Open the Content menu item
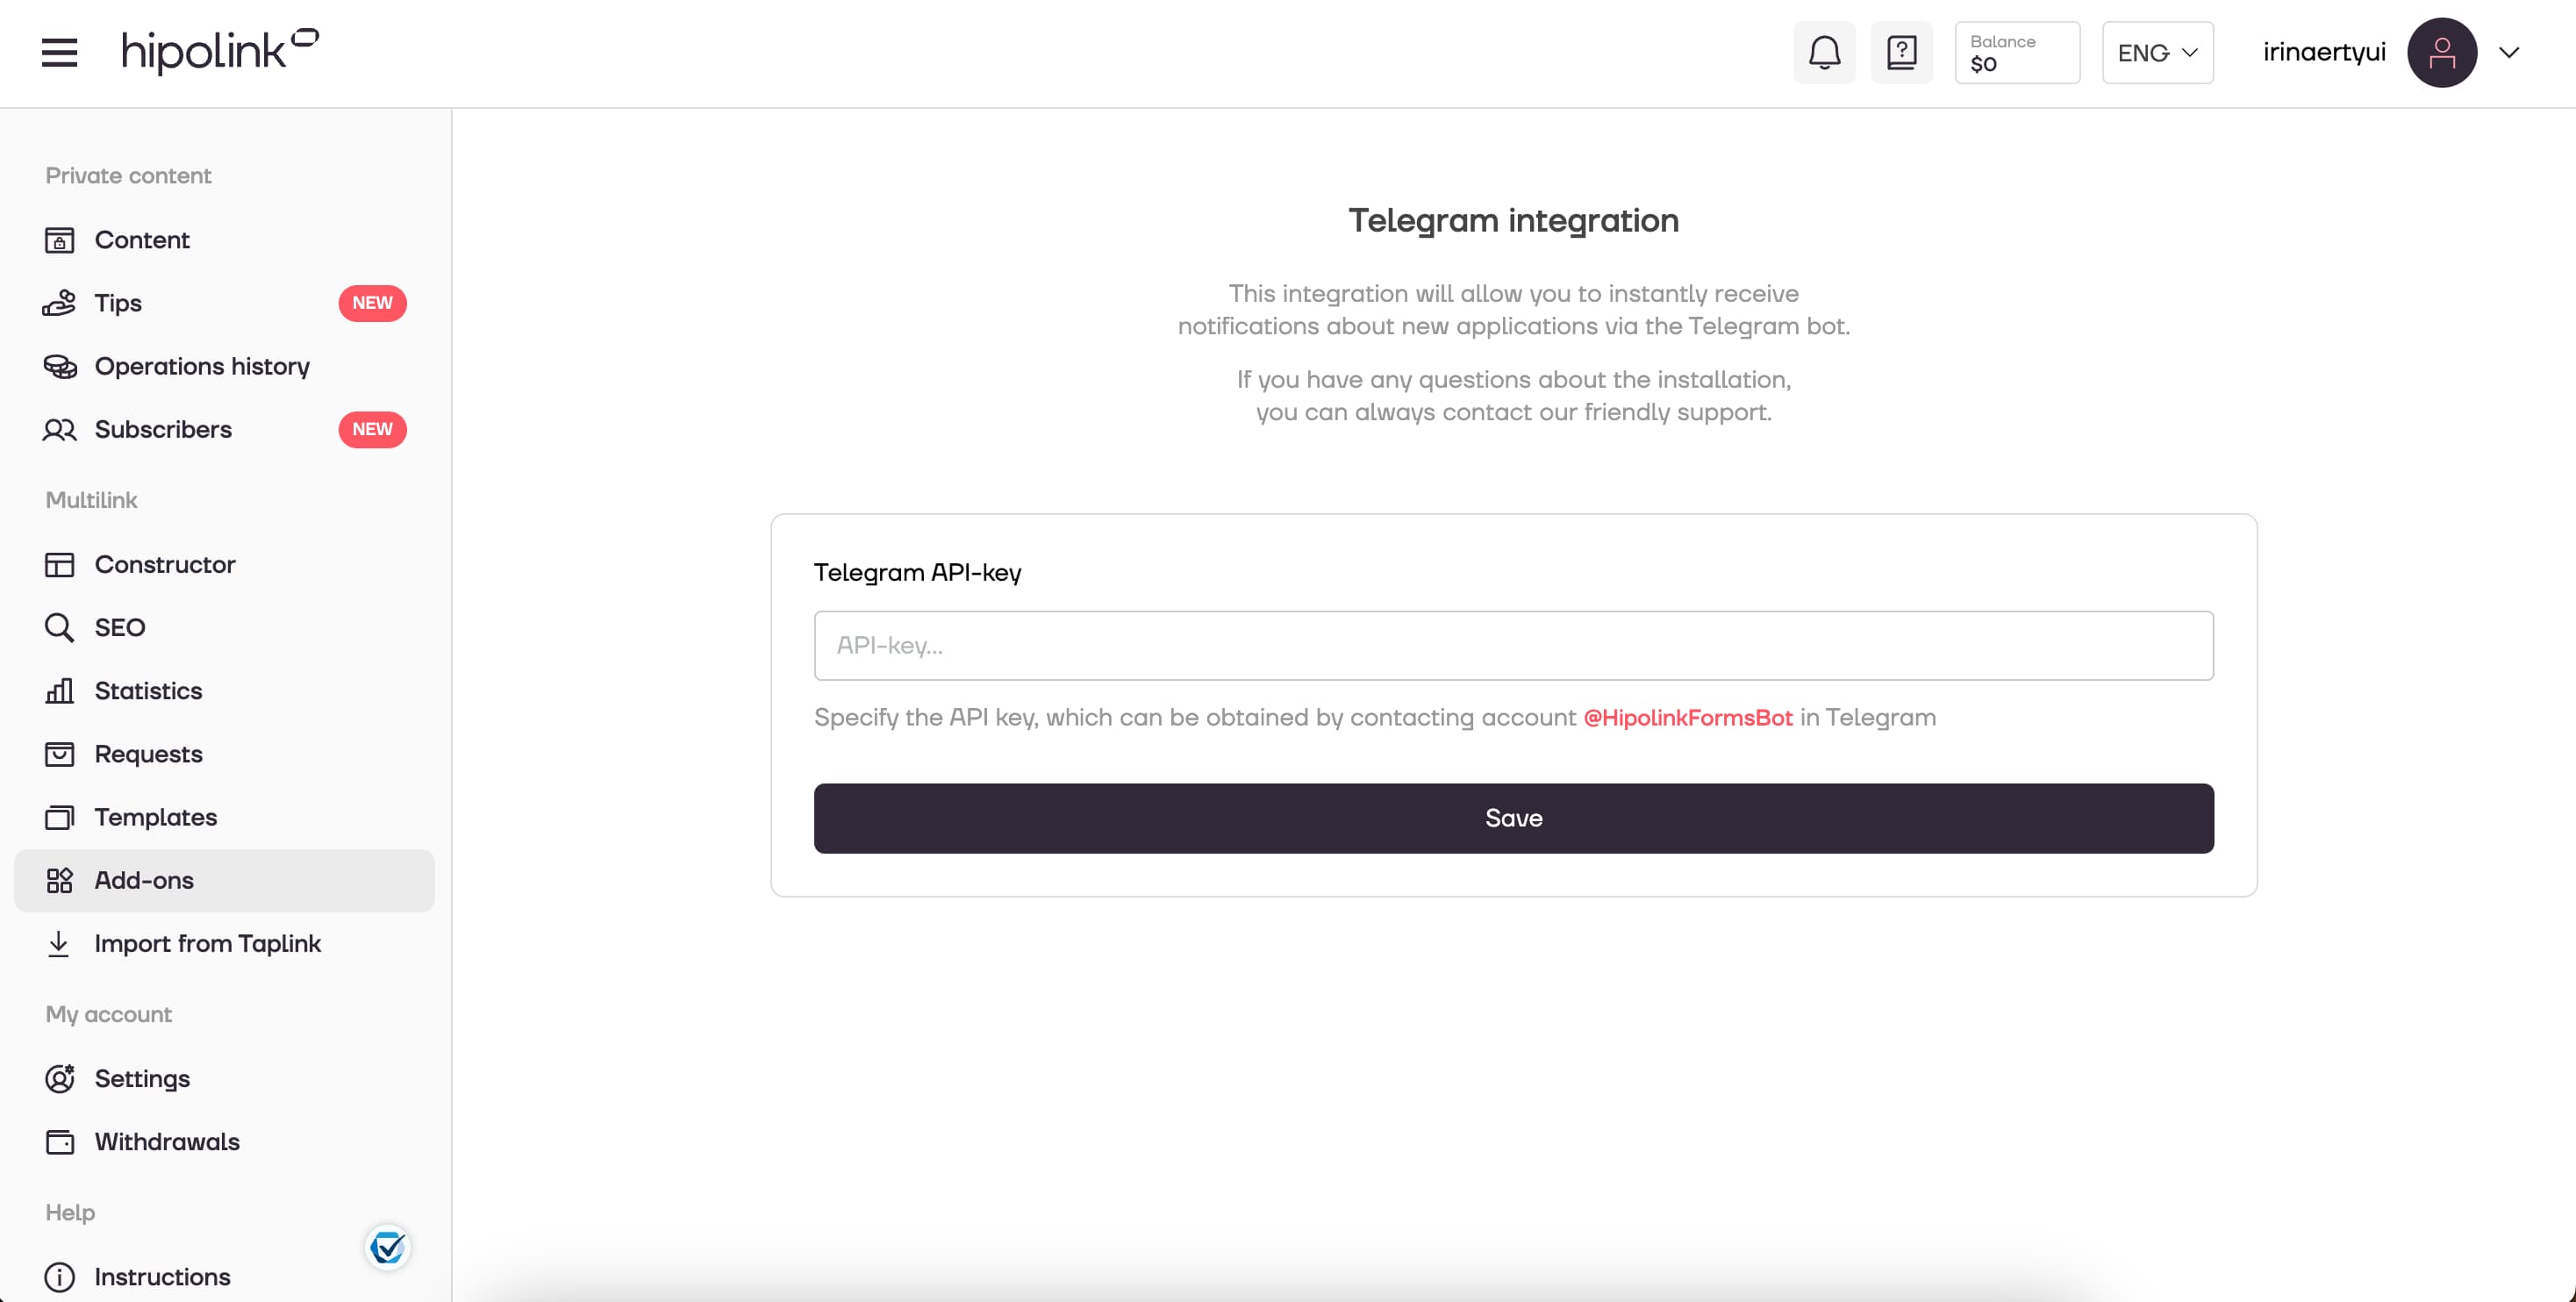Image resolution: width=2576 pixels, height=1302 pixels. pyautogui.click(x=224, y=240)
